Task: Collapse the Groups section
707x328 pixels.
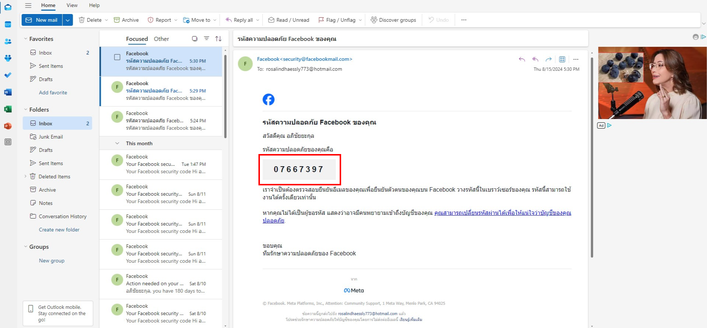Action: [x=25, y=247]
